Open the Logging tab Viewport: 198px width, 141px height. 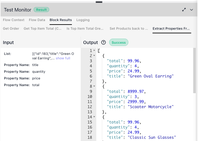click(x=83, y=20)
